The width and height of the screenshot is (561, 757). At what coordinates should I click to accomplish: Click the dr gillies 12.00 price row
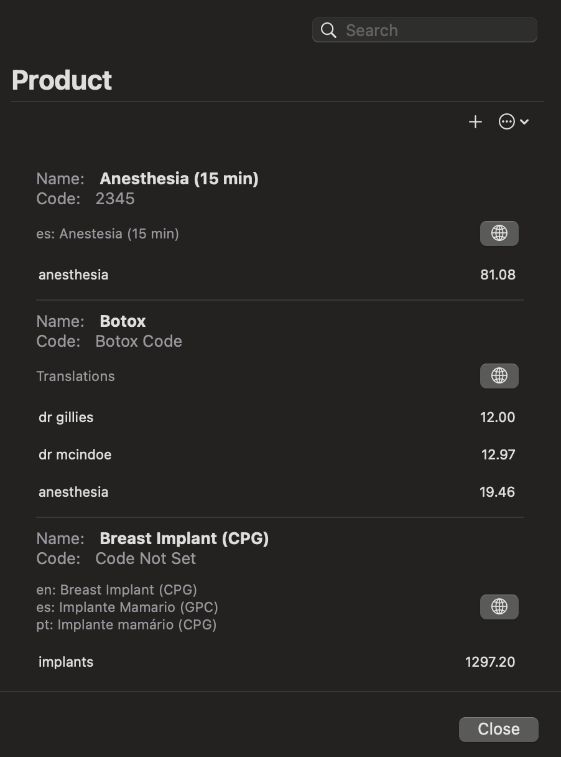pos(277,417)
